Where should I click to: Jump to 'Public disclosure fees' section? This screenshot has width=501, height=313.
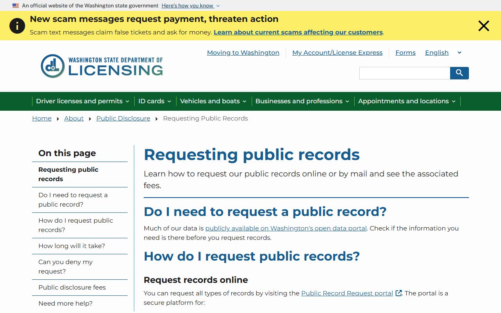(80, 288)
